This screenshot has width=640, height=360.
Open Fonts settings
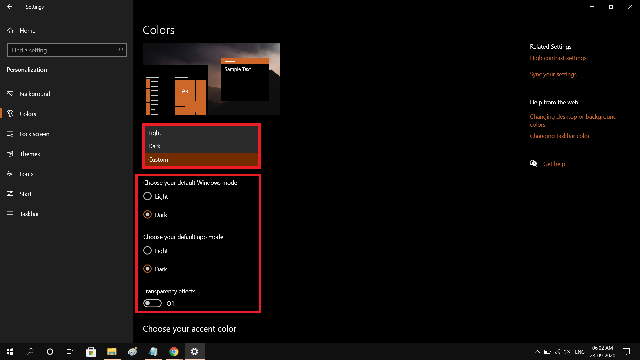(26, 174)
